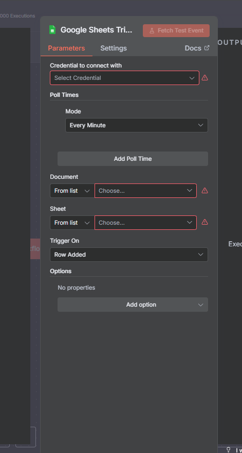
Task: Open the Mode dropdown set to Every Minute
Action: pos(137,125)
